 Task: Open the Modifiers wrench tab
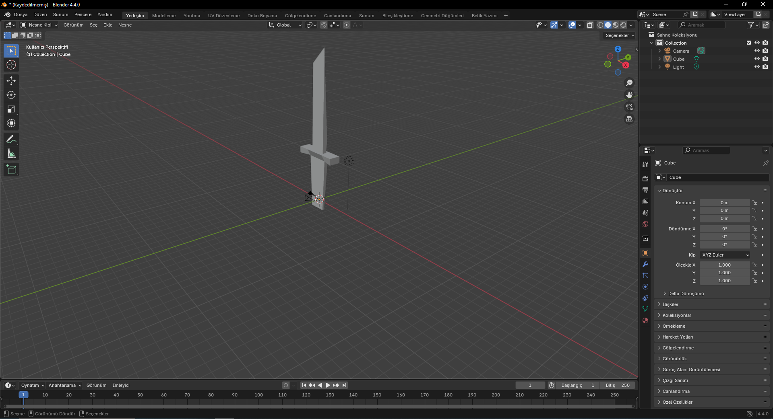pos(645,264)
